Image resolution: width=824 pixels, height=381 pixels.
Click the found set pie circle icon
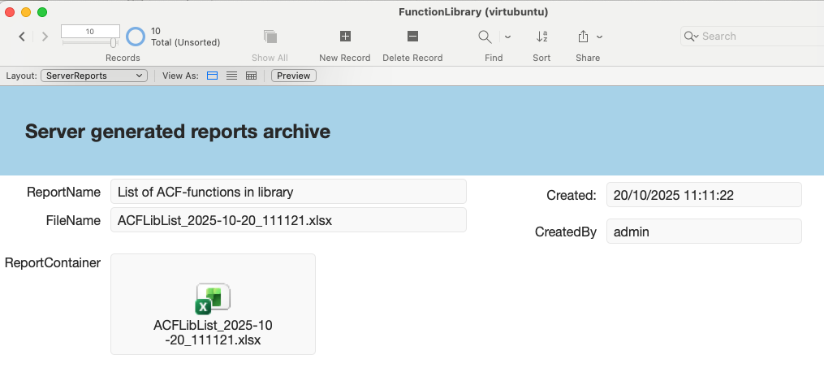[136, 37]
